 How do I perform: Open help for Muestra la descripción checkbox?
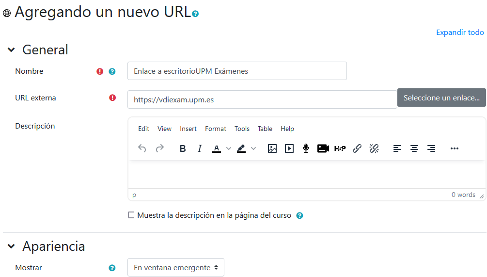coord(299,215)
